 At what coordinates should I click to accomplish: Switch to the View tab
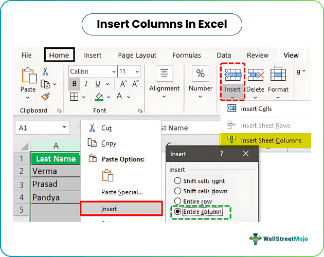[291, 55]
